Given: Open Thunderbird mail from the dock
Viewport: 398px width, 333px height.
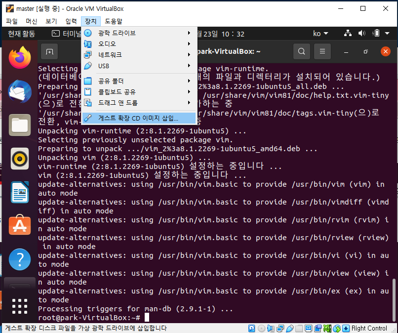Looking at the screenshot, I should coord(20,91).
